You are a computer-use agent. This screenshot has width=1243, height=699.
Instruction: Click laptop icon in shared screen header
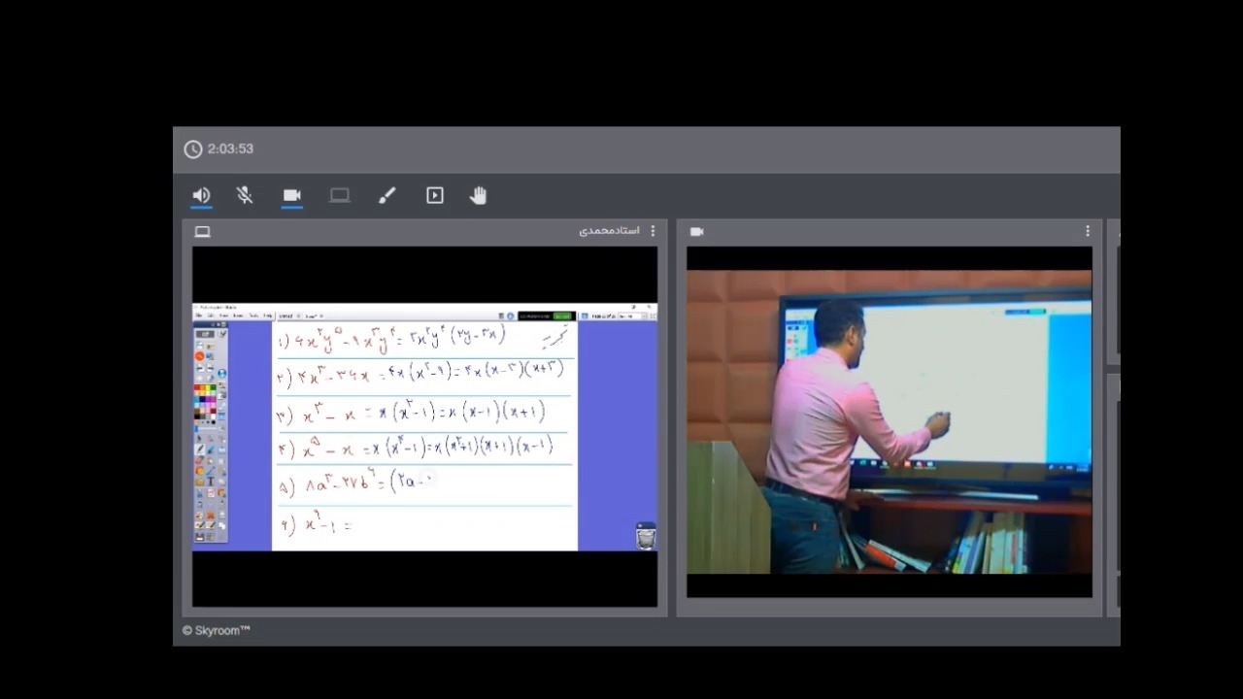coord(202,231)
